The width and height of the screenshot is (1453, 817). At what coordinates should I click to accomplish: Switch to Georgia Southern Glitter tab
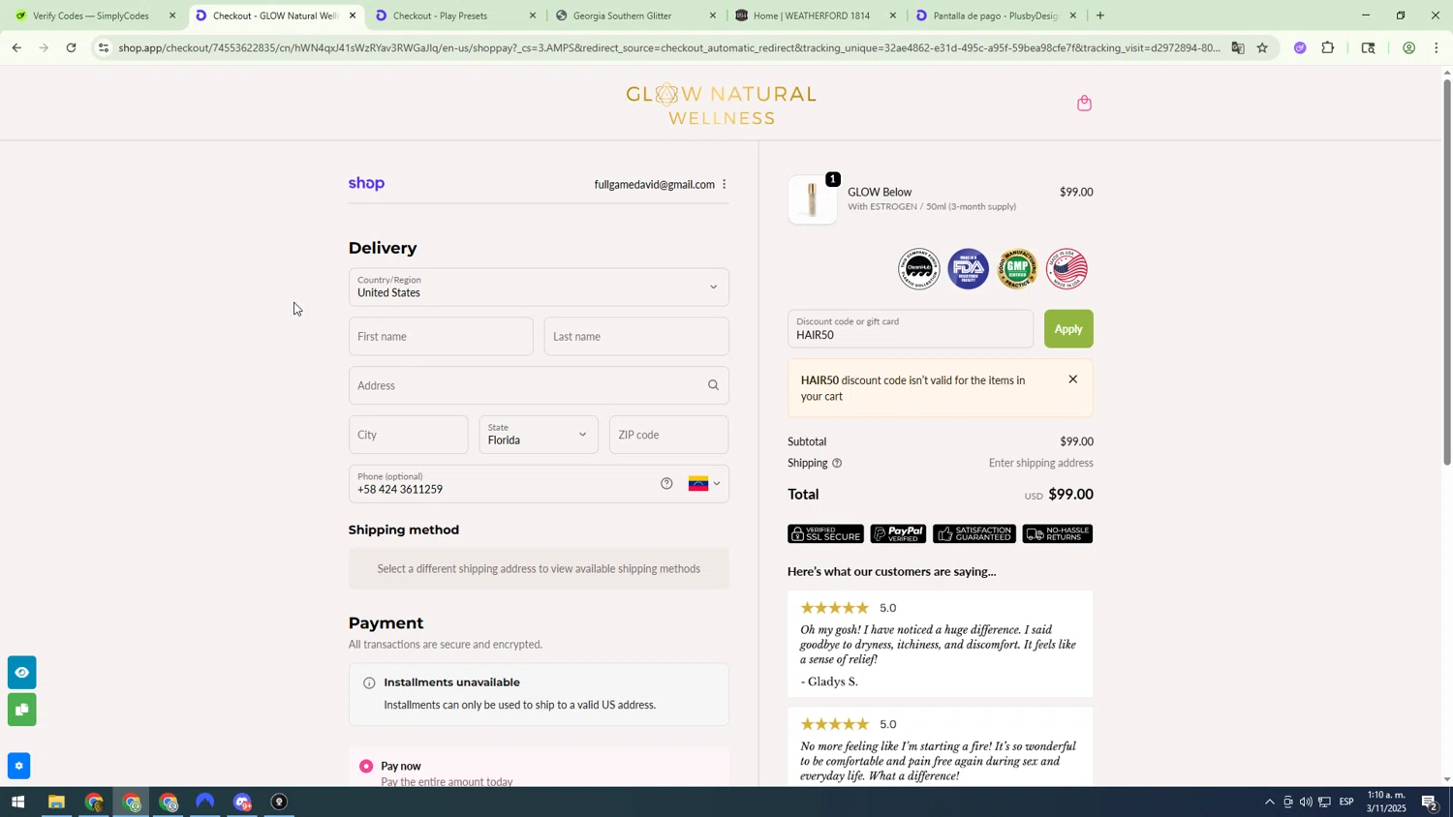[x=634, y=15]
